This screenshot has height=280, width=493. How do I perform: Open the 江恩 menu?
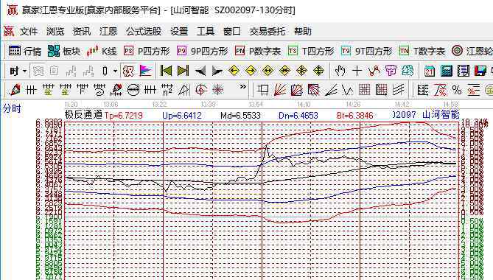108,32
